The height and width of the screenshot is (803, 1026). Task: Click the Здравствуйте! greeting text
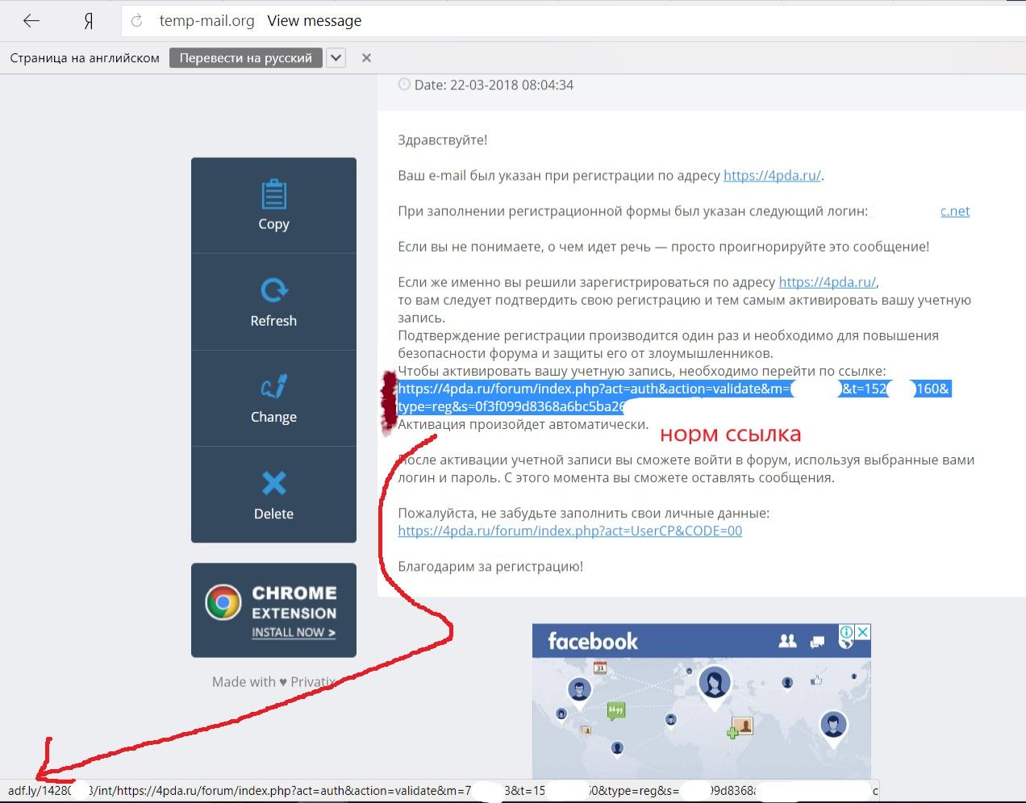pos(443,140)
